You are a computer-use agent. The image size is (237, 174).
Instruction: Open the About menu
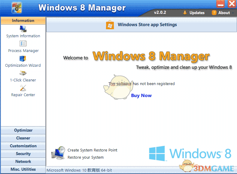223,13
